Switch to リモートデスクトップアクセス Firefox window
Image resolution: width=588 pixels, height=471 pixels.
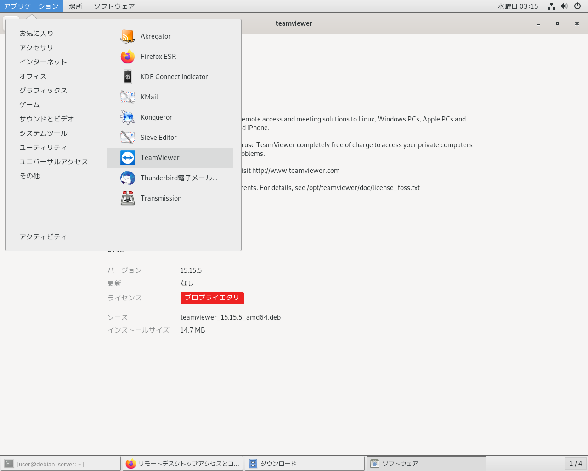tap(182, 464)
